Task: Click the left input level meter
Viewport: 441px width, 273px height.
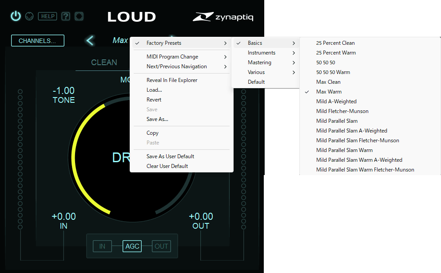Action: (x=20, y=159)
